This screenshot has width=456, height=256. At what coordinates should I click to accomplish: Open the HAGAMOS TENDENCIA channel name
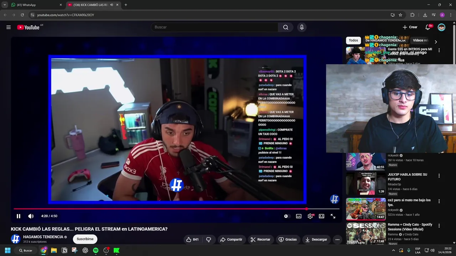pyautogui.click(x=43, y=237)
